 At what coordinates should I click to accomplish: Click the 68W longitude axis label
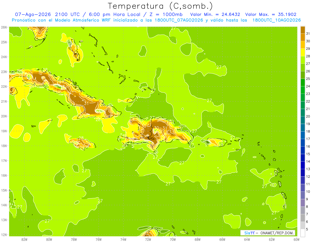(x=197, y=239)
